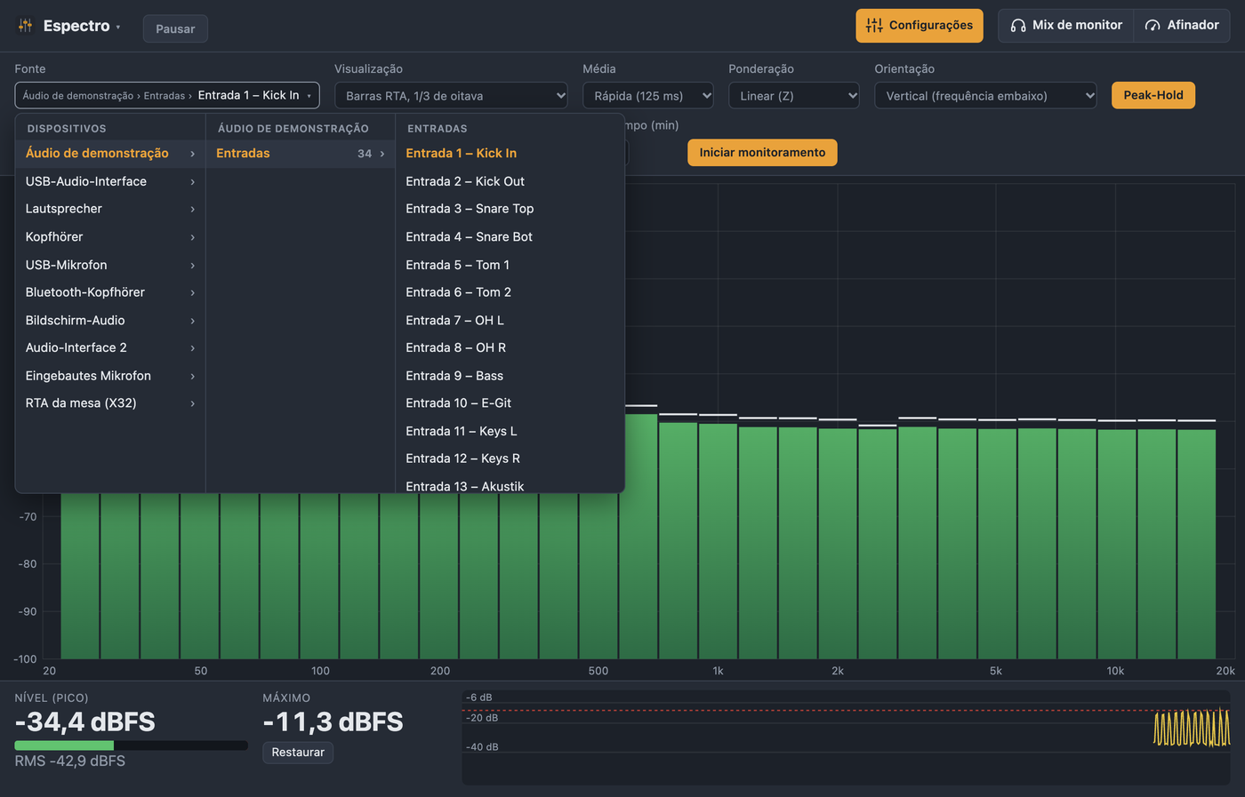1245x797 pixels.
Task: Click Iniciar monitoramento button
Action: 762,153
